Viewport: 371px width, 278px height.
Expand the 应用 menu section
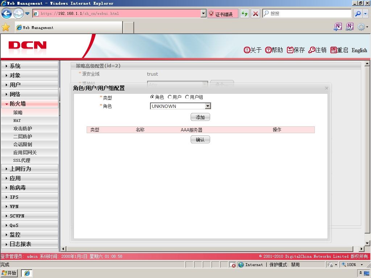coord(30,178)
